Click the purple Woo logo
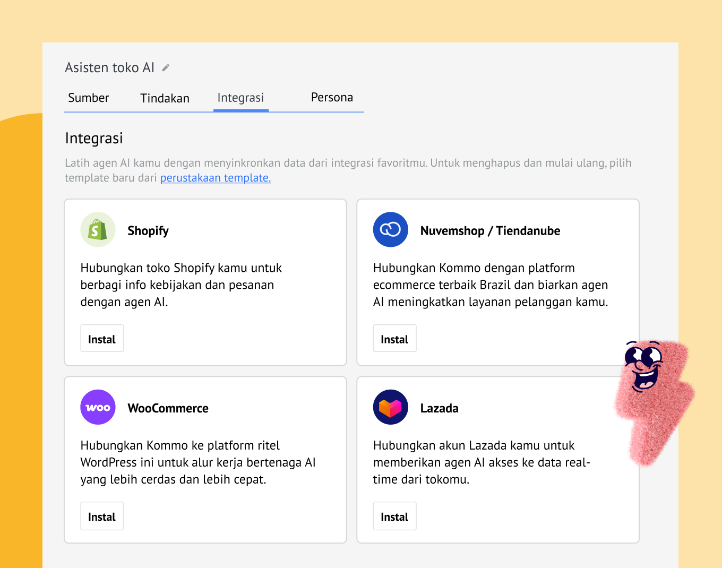The image size is (722, 568). tap(98, 407)
